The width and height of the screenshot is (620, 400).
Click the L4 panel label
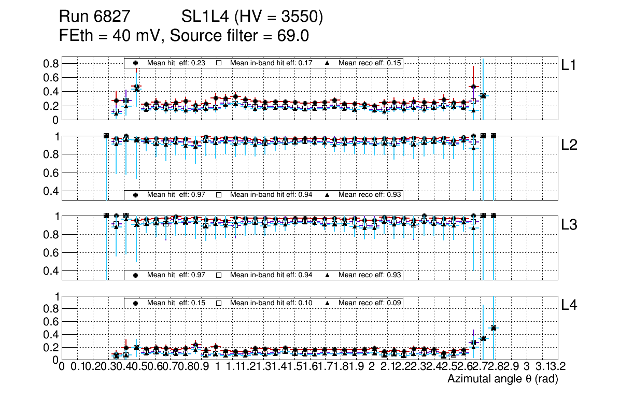[570, 305]
